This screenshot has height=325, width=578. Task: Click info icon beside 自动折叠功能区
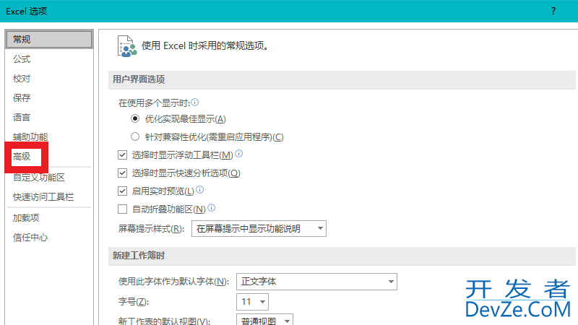[211, 207]
